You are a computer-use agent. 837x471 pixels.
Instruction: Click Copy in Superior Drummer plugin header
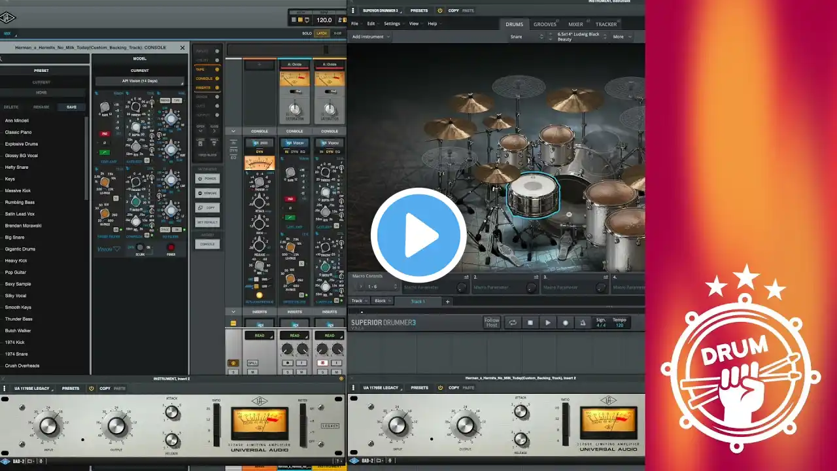[453, 10]
